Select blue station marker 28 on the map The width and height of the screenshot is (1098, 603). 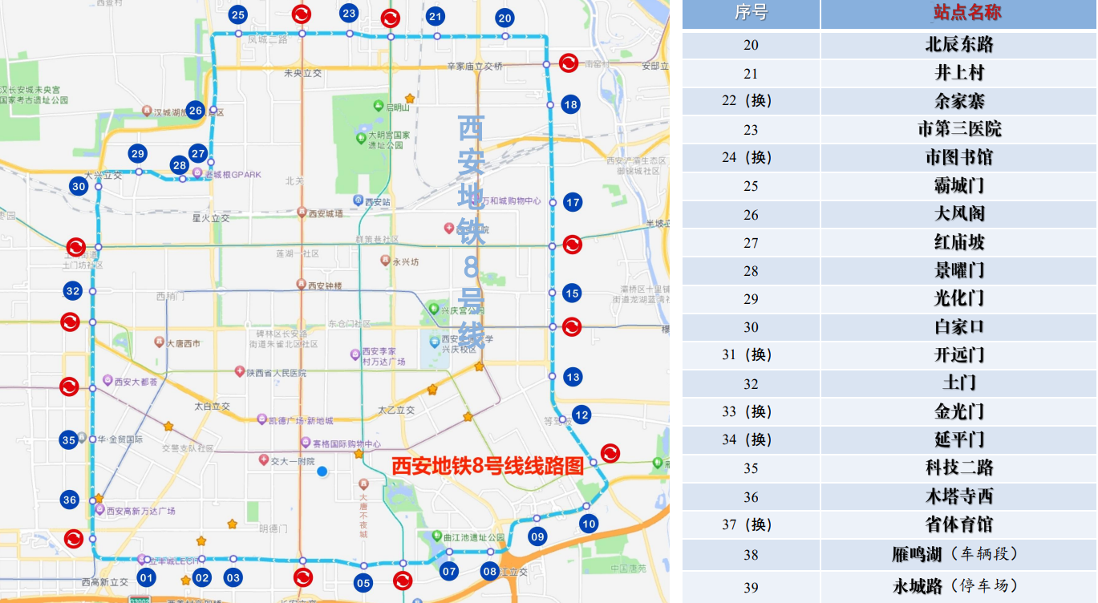pos(180,165)
